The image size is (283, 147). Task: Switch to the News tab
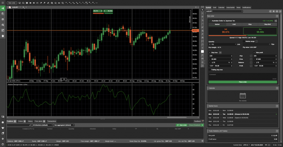coord(239,7)
